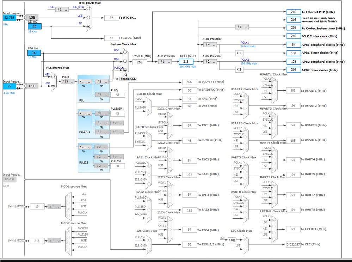The image size is (352, 262).
Task: Expand the APB1 Prescaler /4 dropdown
Action: point(210,45)
